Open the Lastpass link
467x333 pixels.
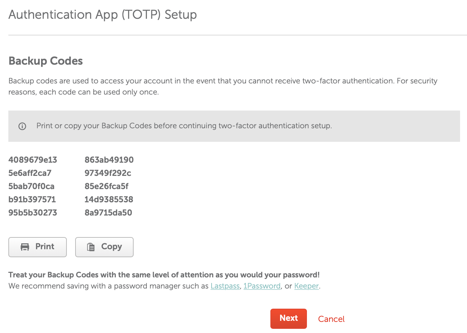pyautogui.click(x=225, y=286)
